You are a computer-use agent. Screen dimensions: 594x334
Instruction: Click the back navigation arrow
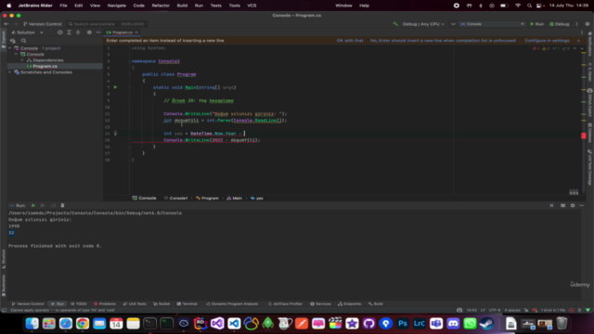[6, 24]
